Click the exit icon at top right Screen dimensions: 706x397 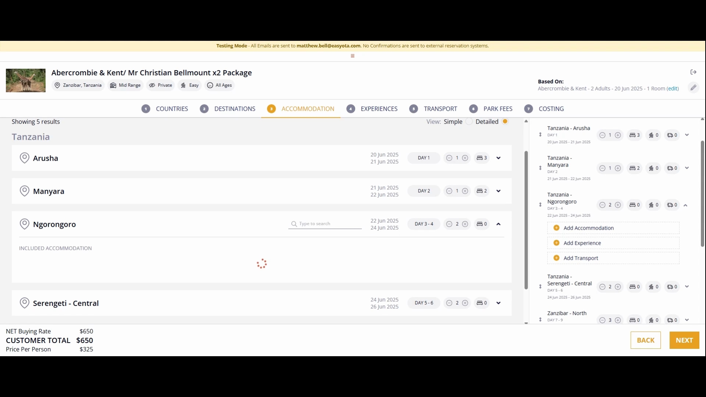pyautogui.click(x=693, y=72)
